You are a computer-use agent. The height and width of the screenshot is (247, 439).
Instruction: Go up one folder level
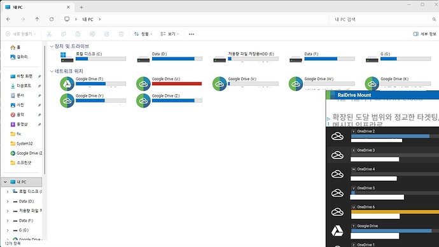click(38, 19)
